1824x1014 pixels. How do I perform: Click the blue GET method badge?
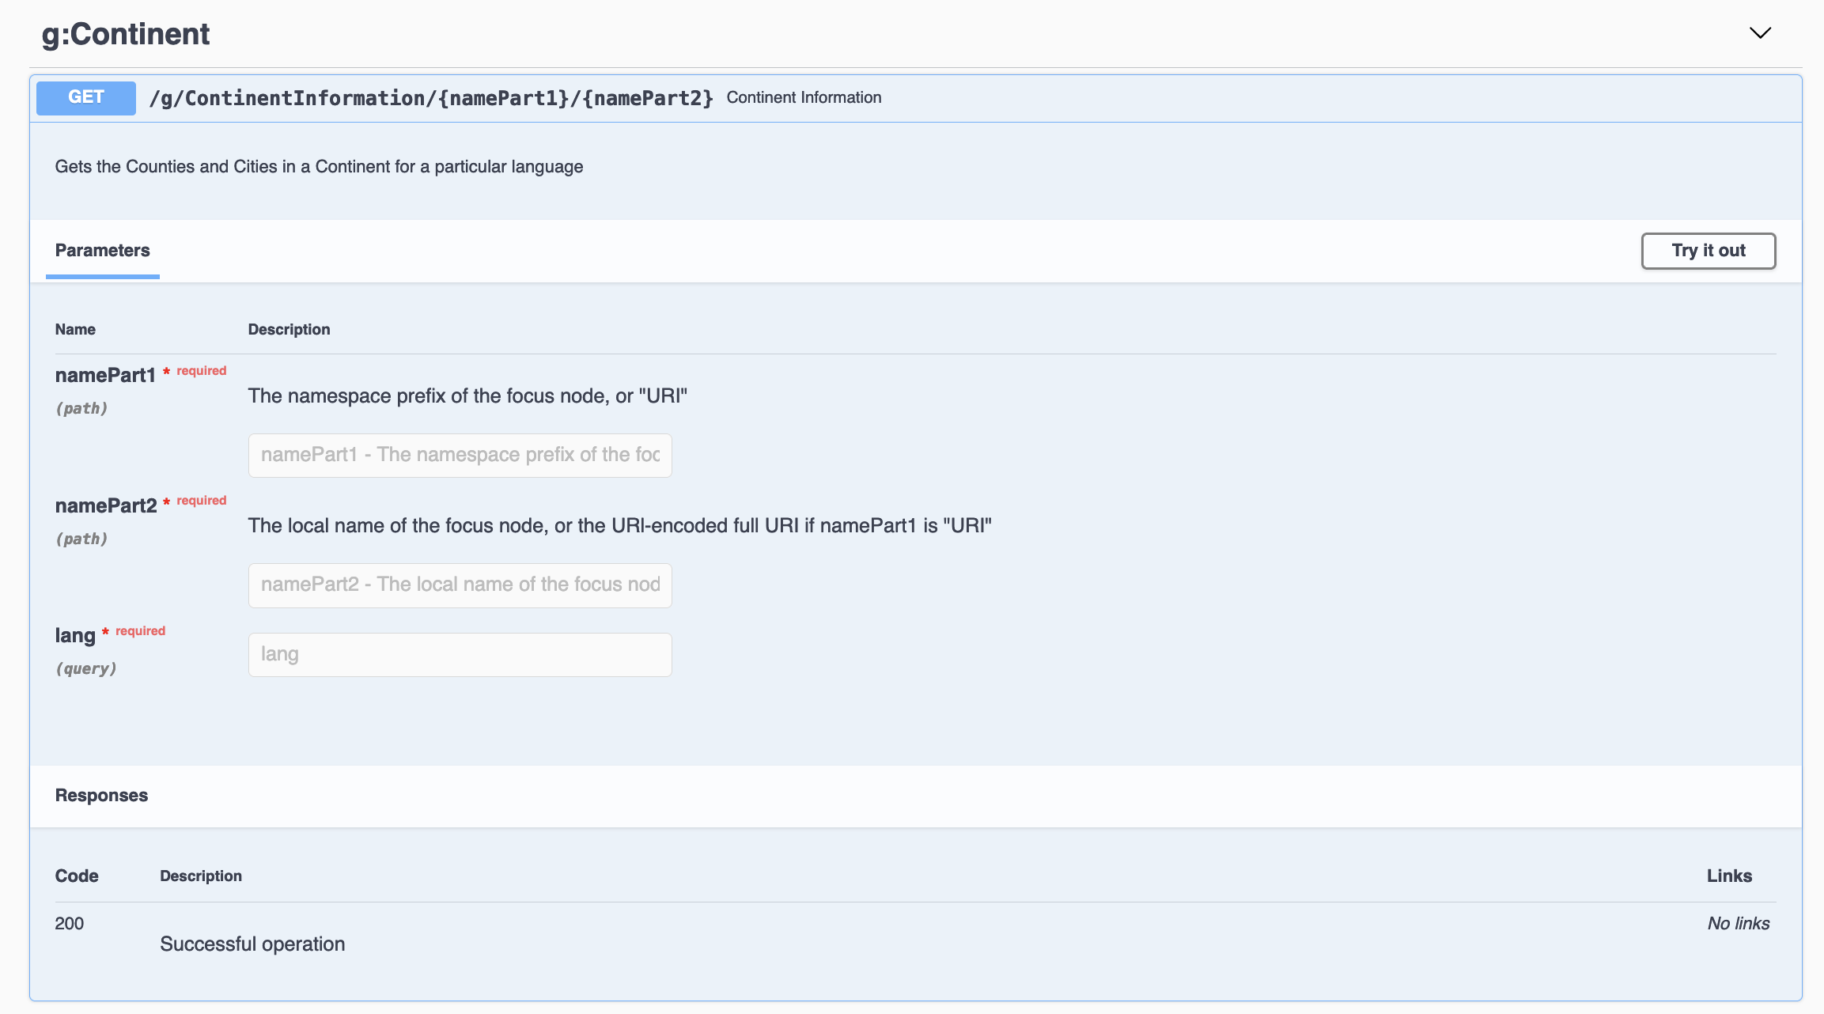(x=85, y=98)
